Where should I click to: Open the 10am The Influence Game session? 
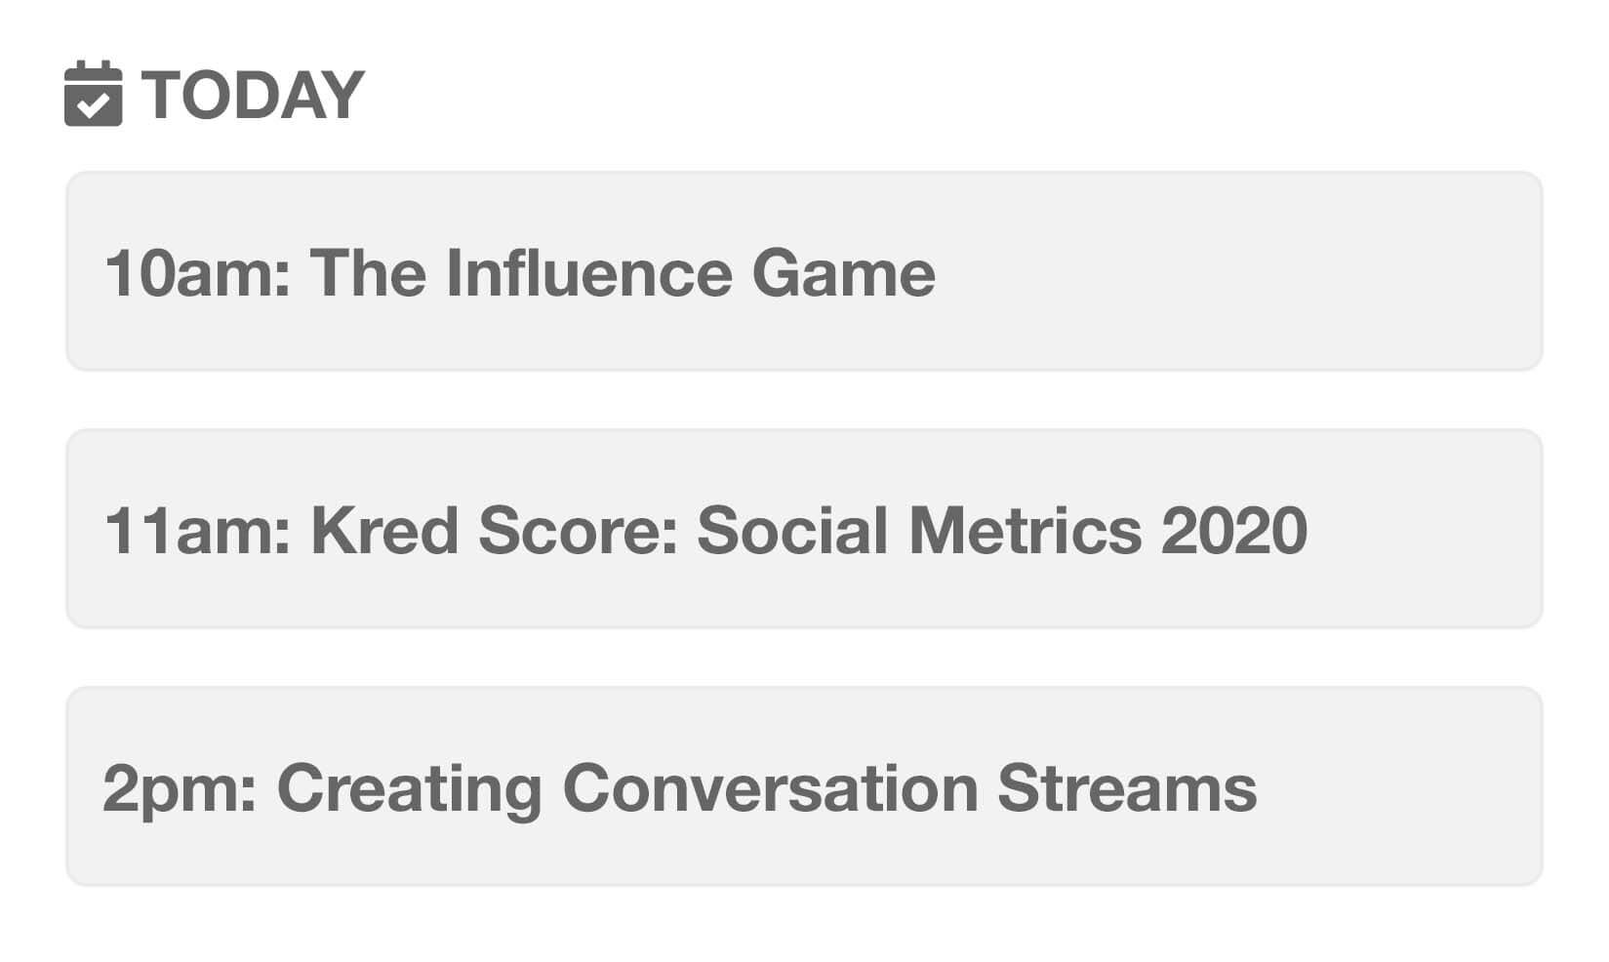(x=804, y=271)
